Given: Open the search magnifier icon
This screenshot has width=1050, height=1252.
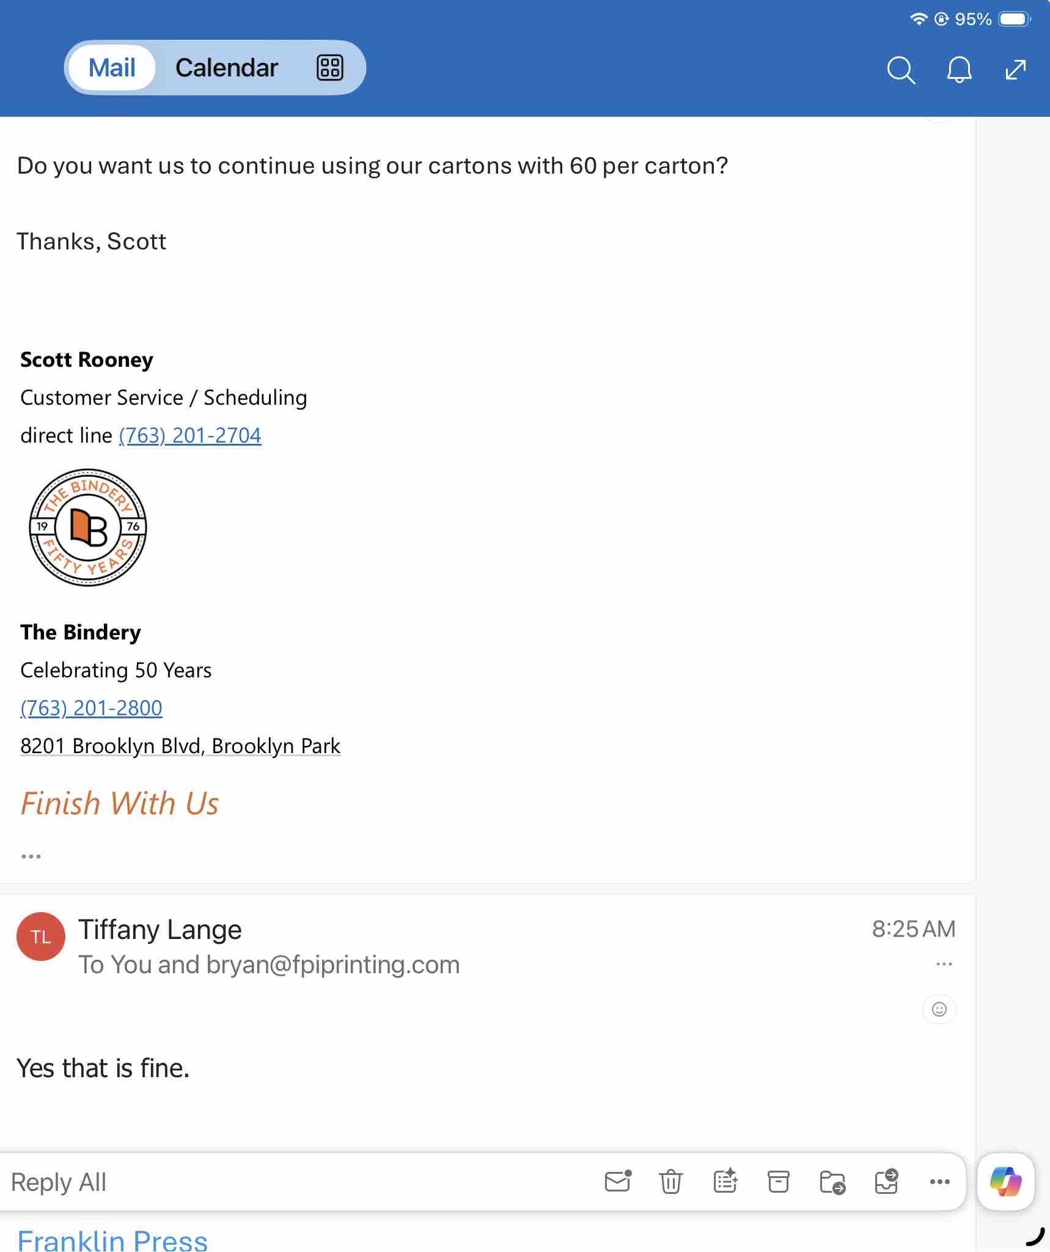Looking at the screenshot, I should coord(900,70).
